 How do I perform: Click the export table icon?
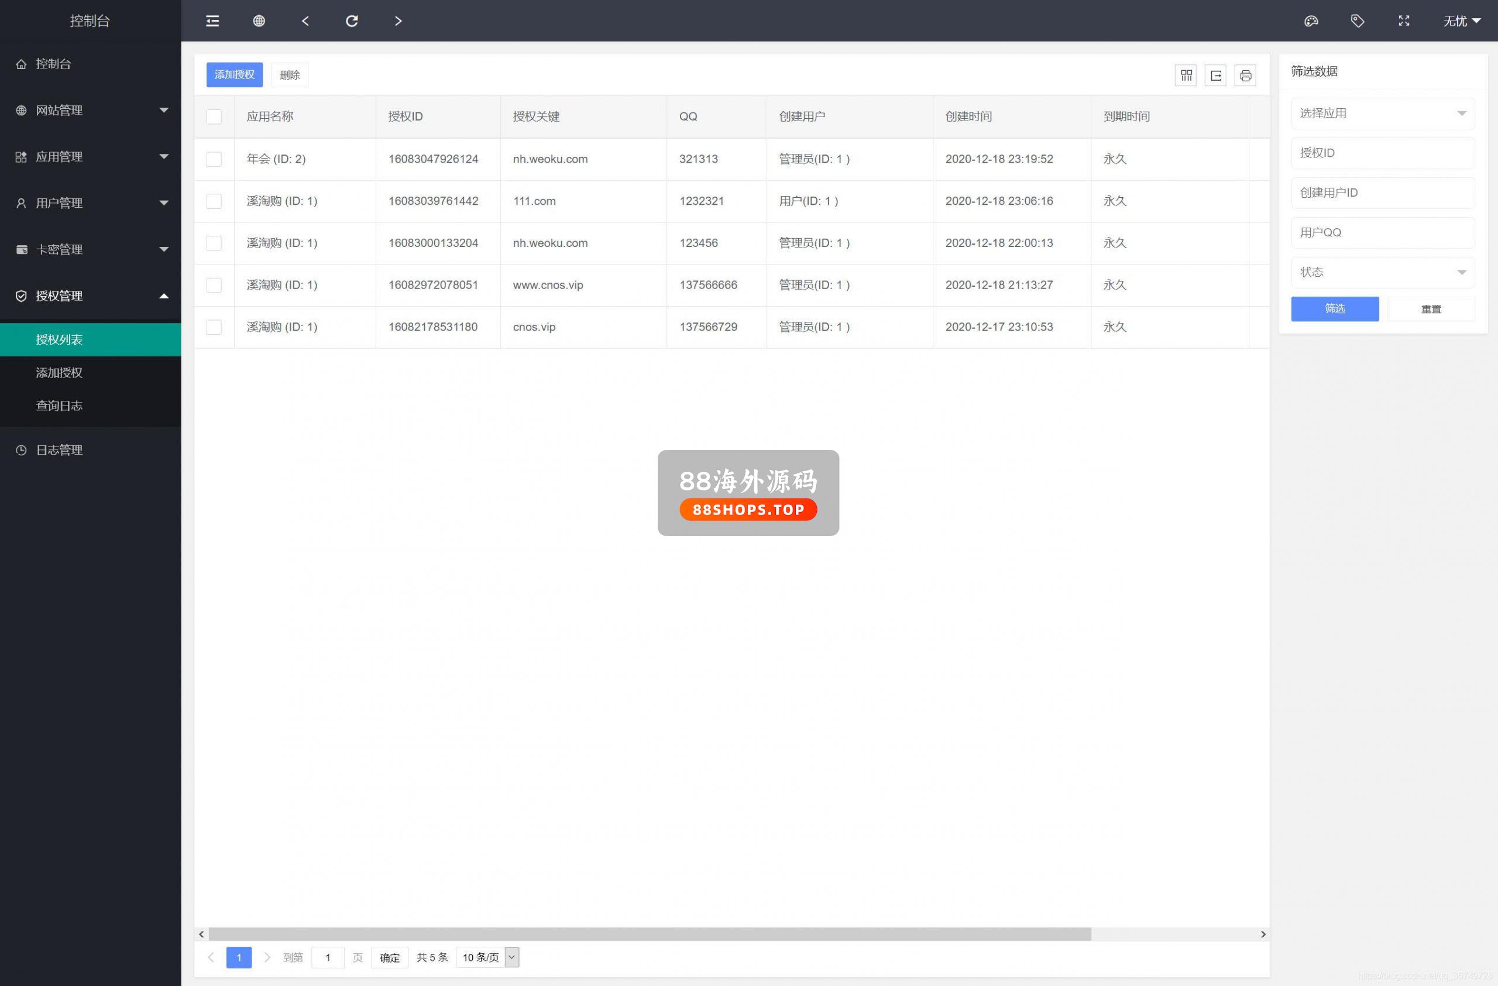[1215, 75]
